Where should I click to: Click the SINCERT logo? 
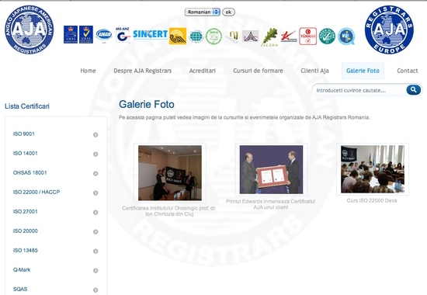[x=150, y=34]
